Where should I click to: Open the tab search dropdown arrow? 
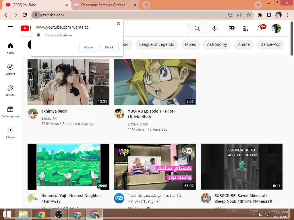[x=258, y=5]
